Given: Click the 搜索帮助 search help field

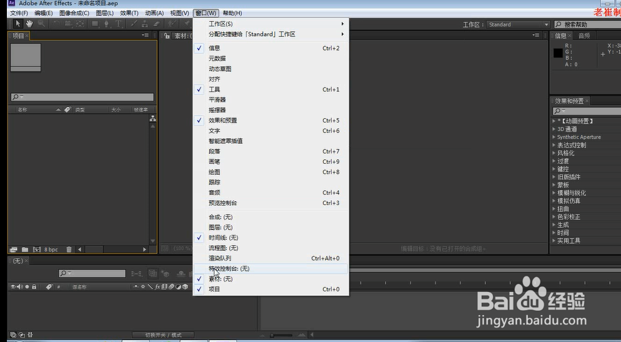Looking at the screenshot, I should click(x=588, y=24).
